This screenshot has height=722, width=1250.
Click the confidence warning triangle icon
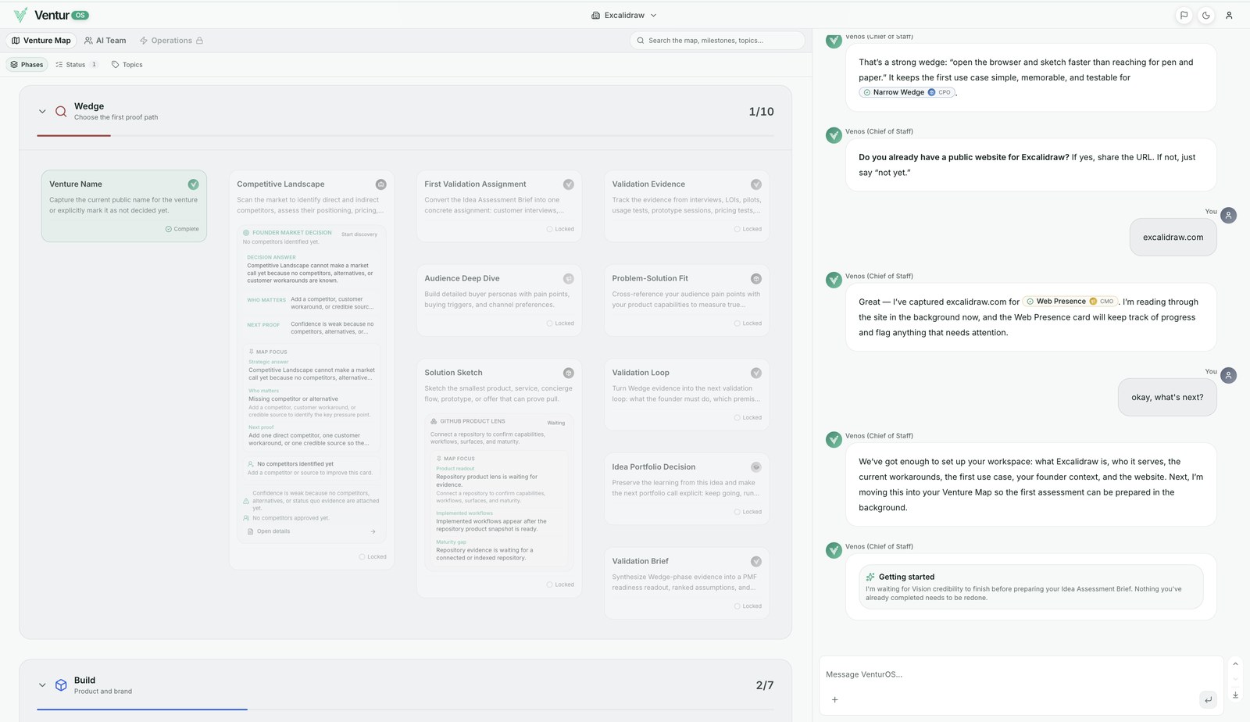tap(246, 501)
